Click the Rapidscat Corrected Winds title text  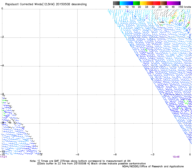pyautogui.click(x=46, y=4)
